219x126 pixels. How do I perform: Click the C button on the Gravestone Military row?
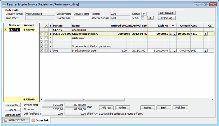pos(205,34)
